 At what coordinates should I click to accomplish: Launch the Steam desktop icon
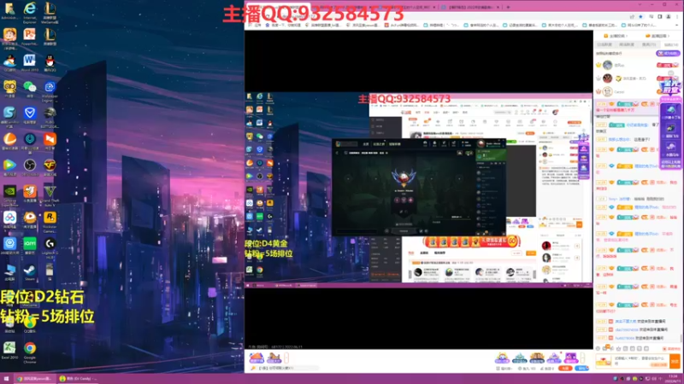pyautogui.click(x=30, y=272)
